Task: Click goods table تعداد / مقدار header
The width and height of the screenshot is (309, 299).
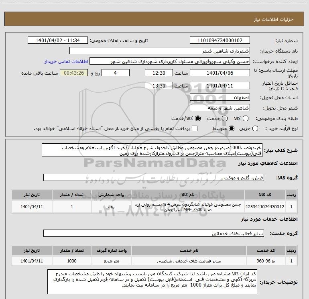Action: (x=72, y=195)
